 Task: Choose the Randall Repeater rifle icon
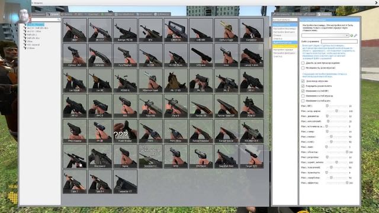click(201, 131)
